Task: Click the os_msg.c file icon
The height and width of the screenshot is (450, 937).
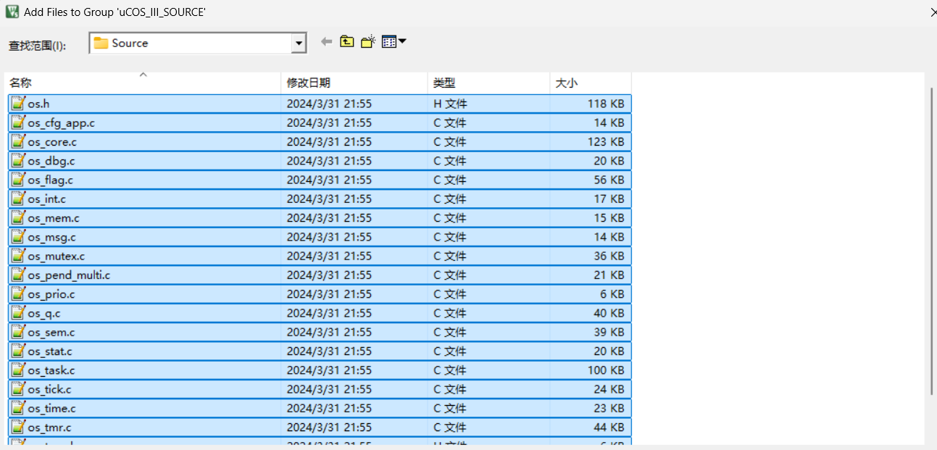Action: pos(18,236)
